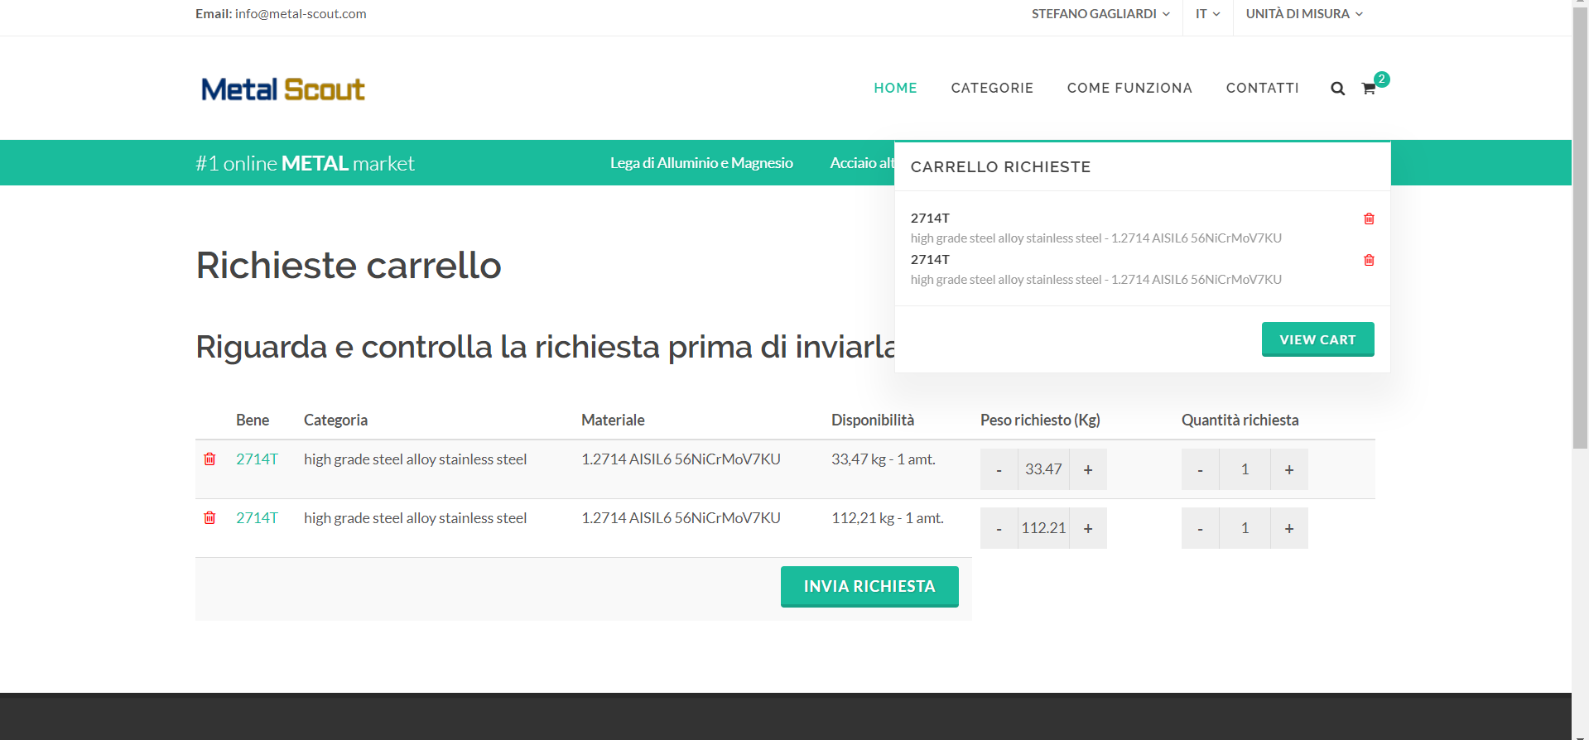The height and width of the screenshot is (740, 1589).
Task: Click the search magnifier icon
Action: coord(1337,89)
